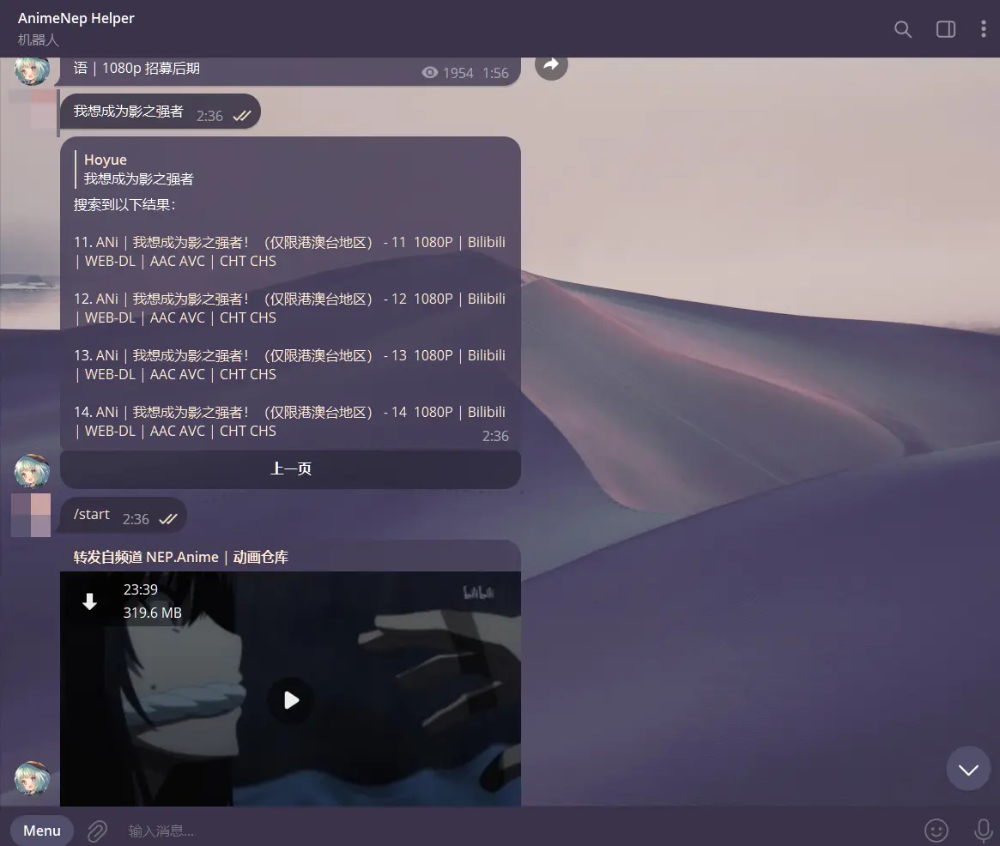Open the AnimeNep Helper chat title

pos(76,19)
